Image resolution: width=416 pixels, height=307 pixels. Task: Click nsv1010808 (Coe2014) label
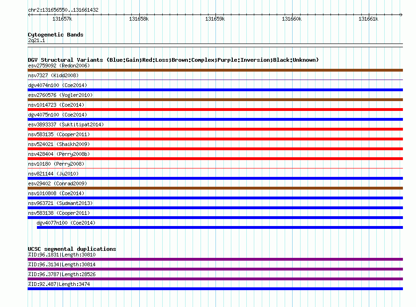click(x=56, y=193)
